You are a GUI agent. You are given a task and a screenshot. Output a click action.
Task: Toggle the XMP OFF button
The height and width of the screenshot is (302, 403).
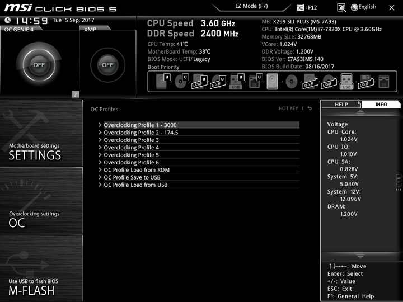pos(107,65)
